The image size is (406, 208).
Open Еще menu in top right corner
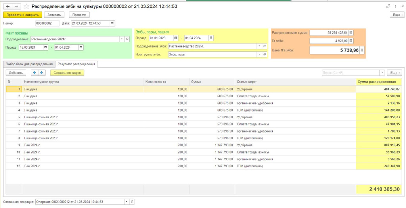(x=397, y=15)
